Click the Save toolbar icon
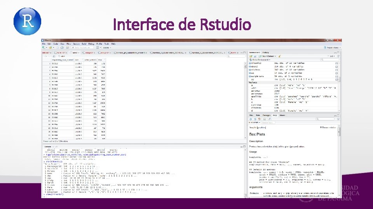Image resolution: width=373 pixels, height=209 pixels. (x=58, y=48)
